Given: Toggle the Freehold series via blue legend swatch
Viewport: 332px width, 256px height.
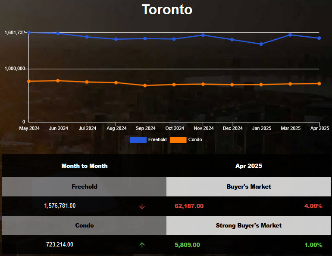Looking at the screenshot, I should [x=138, y=140].
